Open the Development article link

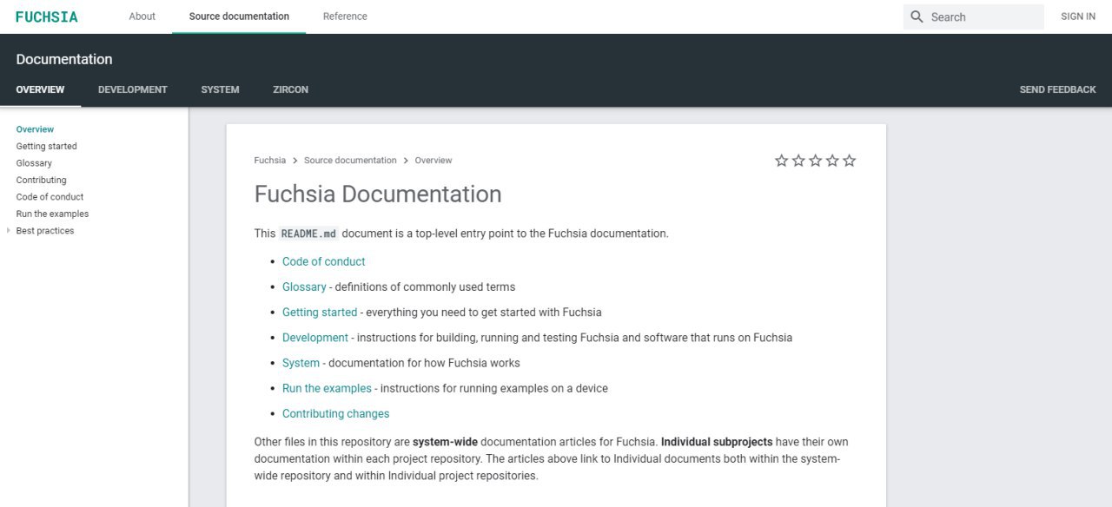point(315,338)
